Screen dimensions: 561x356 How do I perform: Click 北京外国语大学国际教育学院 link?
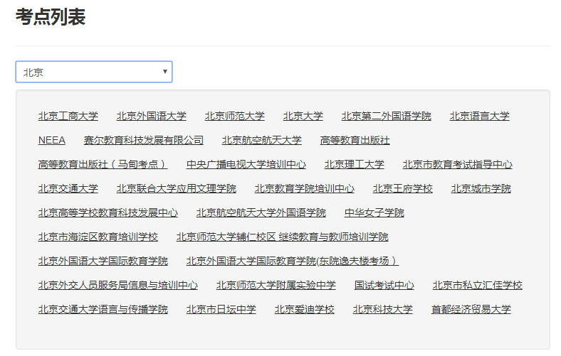tap(103, 261)
